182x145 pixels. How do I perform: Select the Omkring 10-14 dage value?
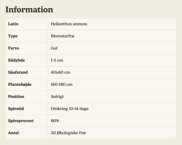pos(70,109)
